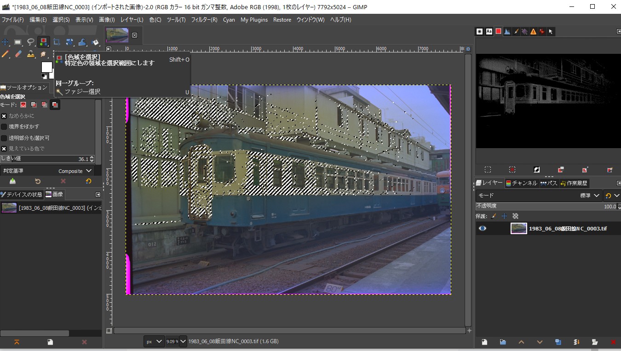This screenshot has width=621, height=351.
Task: Select the 1983_06_08飯田線NC_0003 entry in images list
Action: (51, 207)
